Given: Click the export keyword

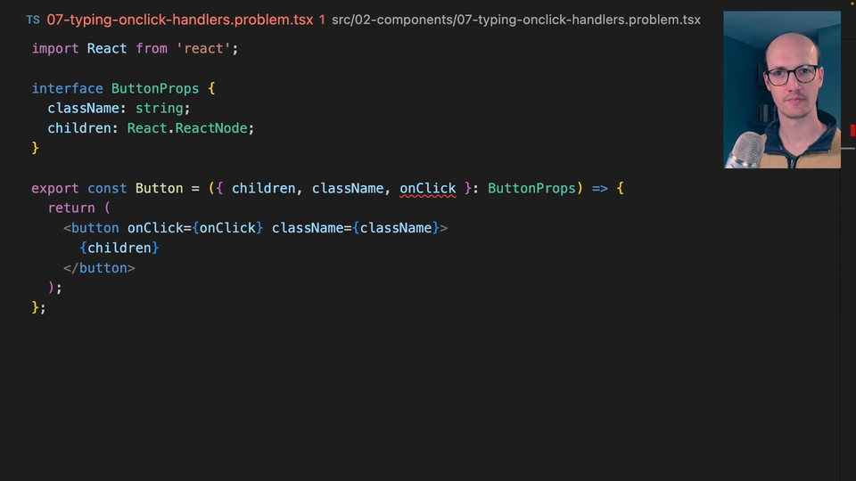Looking at the screenshot, I should [x=54, y=188].
